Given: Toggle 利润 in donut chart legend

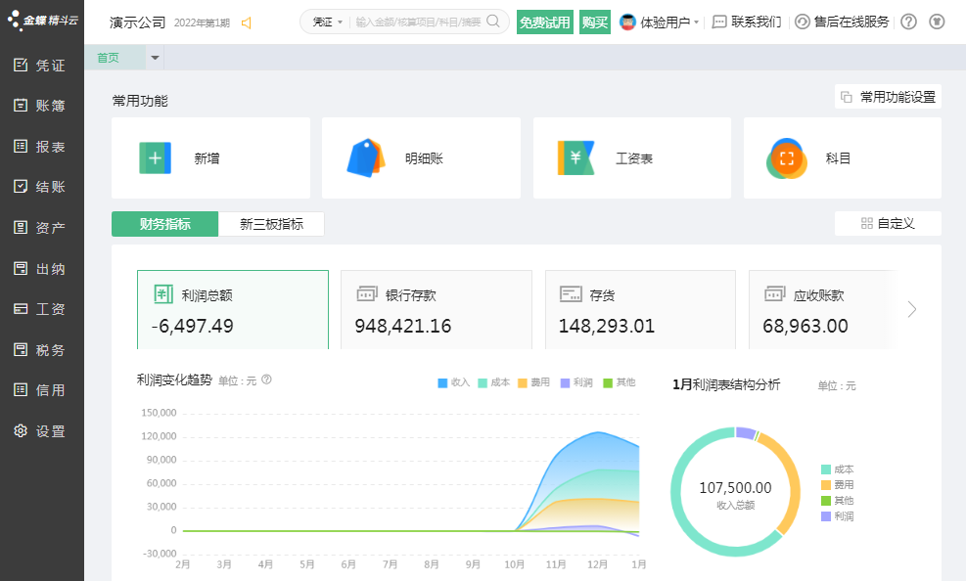Looking at the screenshot, I should tap(838, 516).
